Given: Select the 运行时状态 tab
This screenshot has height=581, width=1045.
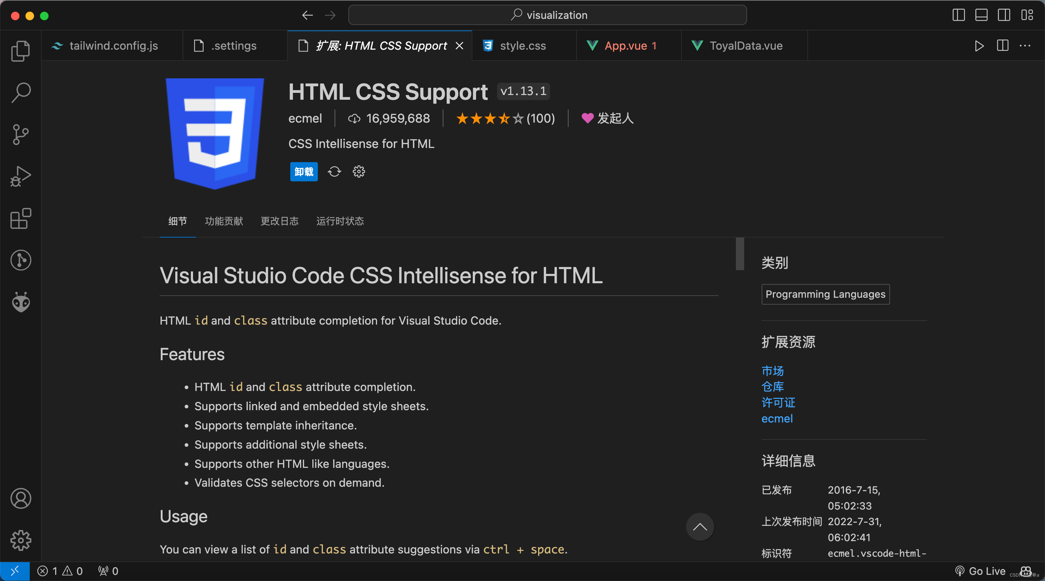Looking at the screenshot, I should coord(340,221).
